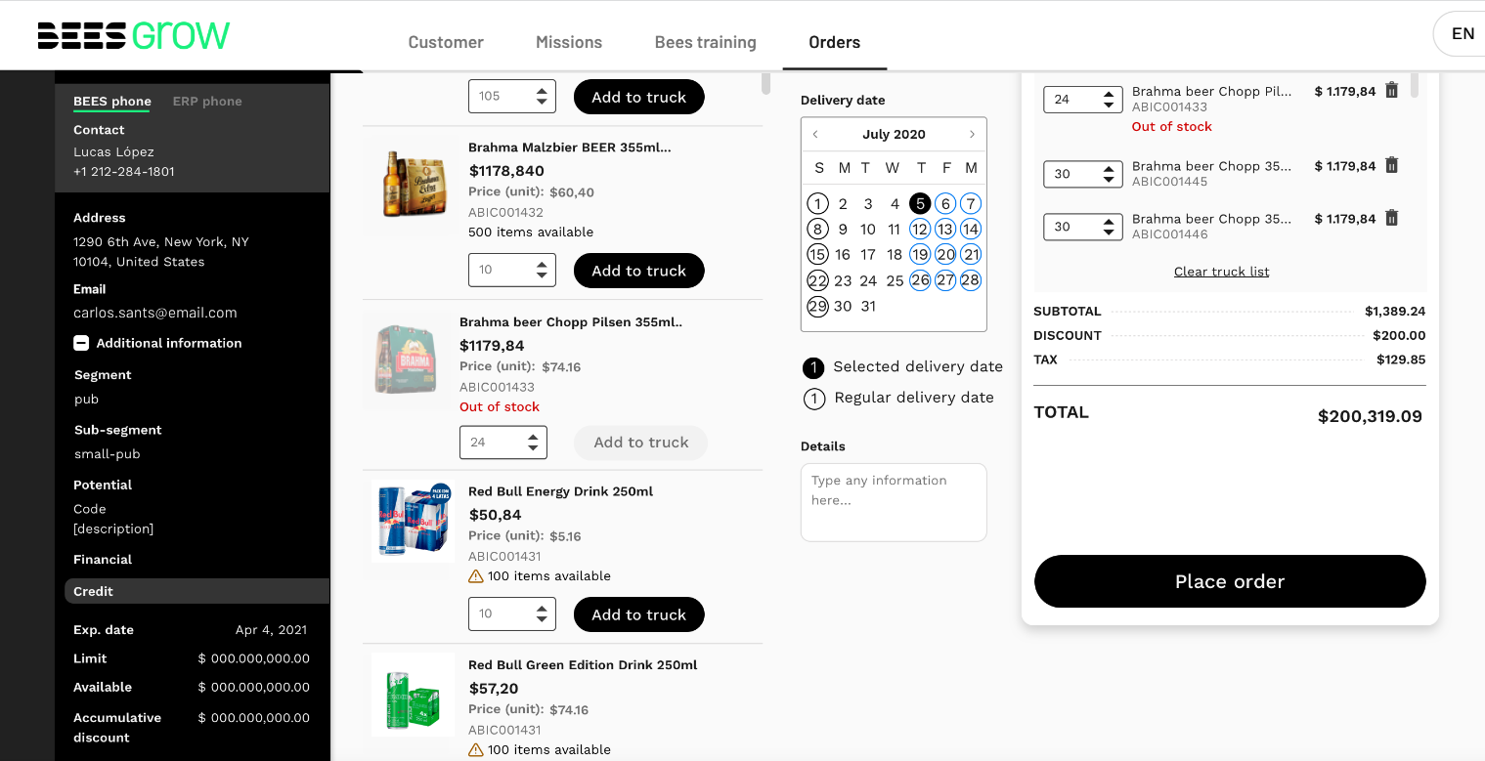Switch to the ERP phone tab
Viewport: 1485px width, 761px height.
point(207,102)
